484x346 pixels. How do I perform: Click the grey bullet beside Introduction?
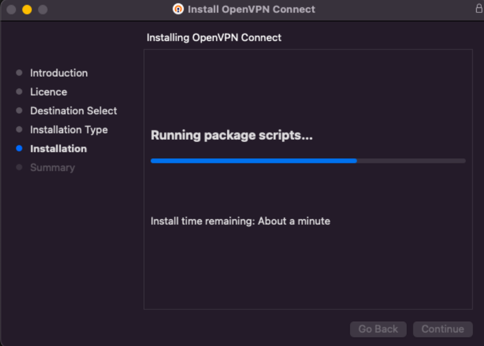click(19, 73)
